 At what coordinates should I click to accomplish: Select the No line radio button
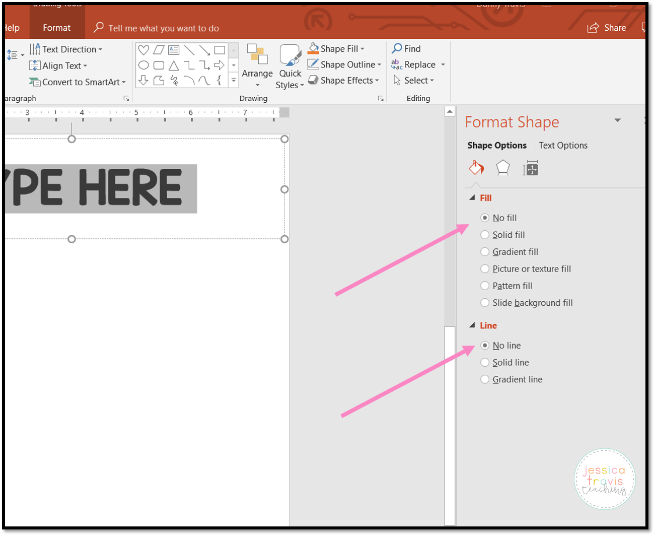coord(485,345)
